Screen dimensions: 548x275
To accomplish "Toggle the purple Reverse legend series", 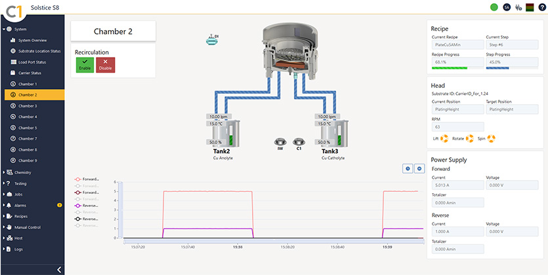I will click(x=87, y=206).
